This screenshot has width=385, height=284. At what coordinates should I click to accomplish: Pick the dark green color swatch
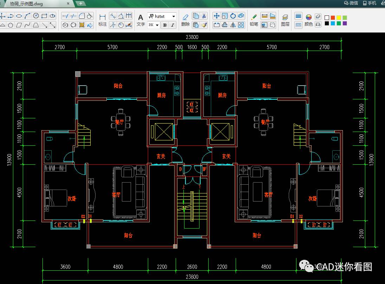pyautogui.click(x=339, y=23)
